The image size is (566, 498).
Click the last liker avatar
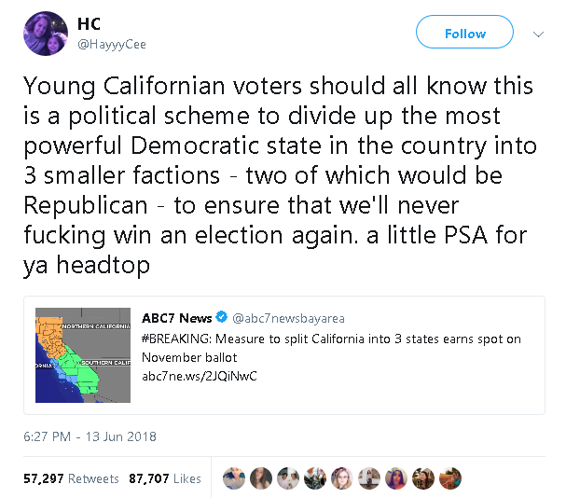[449, 478]
